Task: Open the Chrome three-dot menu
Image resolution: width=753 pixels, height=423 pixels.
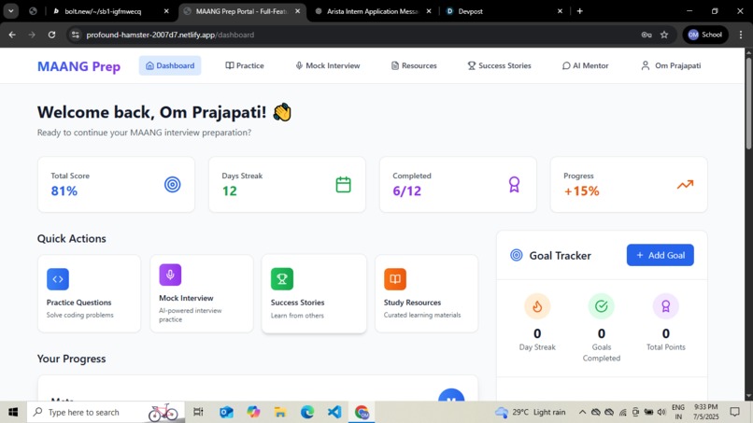Action: [741, 35]
